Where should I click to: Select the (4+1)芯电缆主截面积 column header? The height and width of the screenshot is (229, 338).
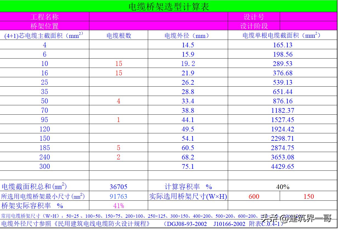click(45, 35)
